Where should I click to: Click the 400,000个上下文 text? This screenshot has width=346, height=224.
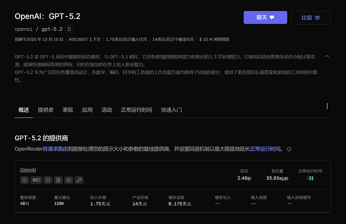85,39
